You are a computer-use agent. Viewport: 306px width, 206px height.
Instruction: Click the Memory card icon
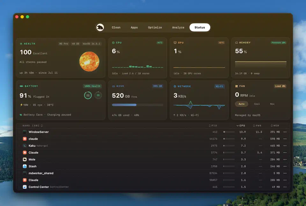tap(237, 42)
